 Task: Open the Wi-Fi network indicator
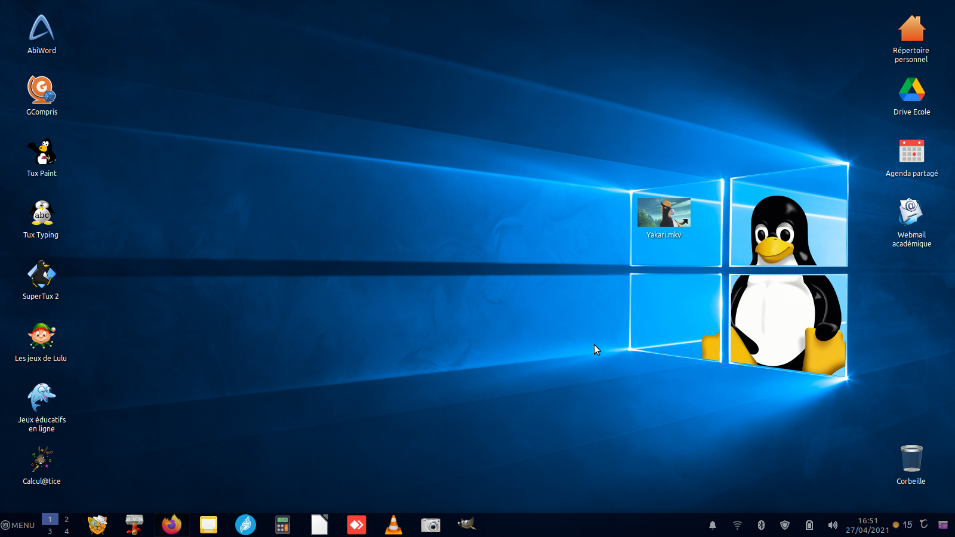(x=738, y=525)
